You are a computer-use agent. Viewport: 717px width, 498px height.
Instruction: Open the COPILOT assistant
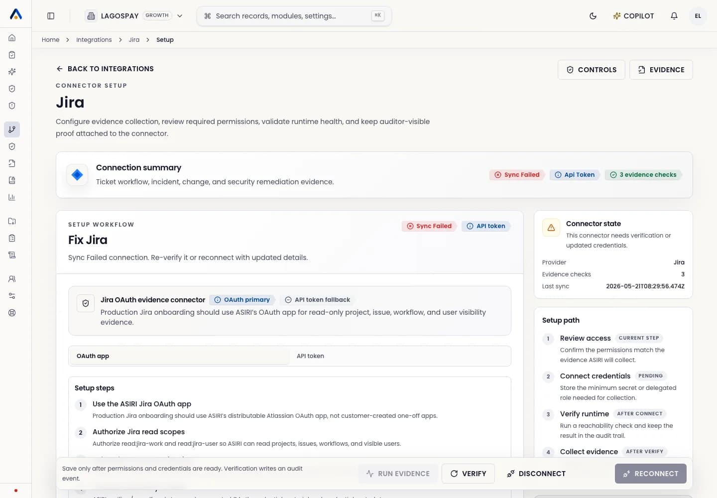633,16
